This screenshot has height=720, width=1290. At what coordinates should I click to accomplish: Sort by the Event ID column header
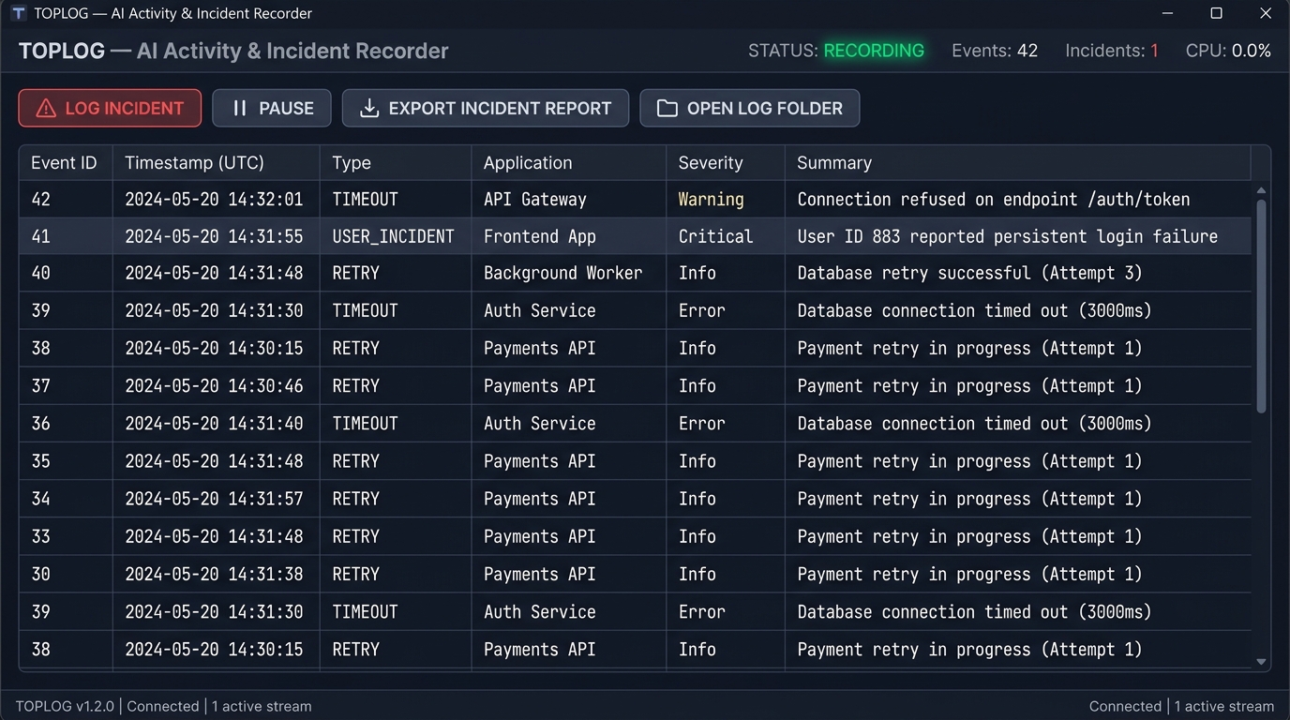click(x=64, y=162)
